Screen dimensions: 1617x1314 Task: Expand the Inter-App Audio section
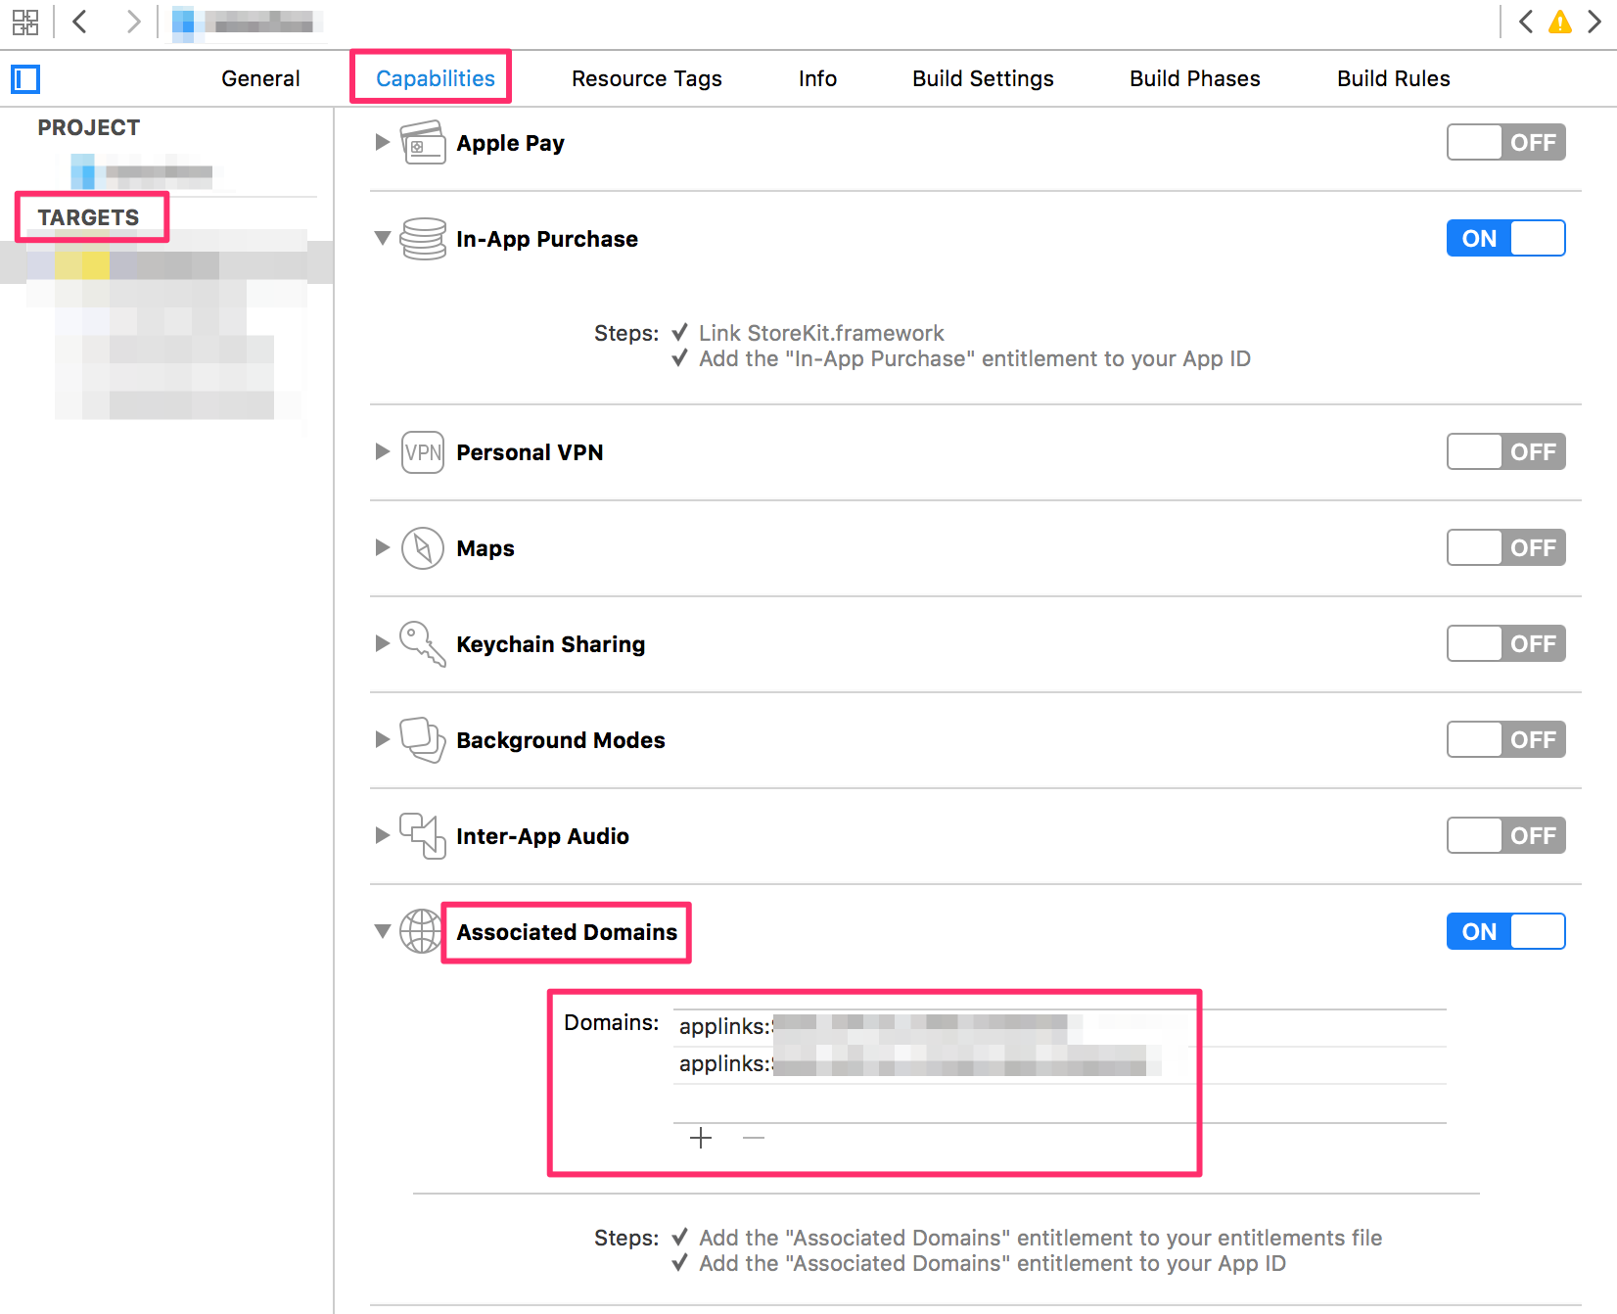coord(383,836)
